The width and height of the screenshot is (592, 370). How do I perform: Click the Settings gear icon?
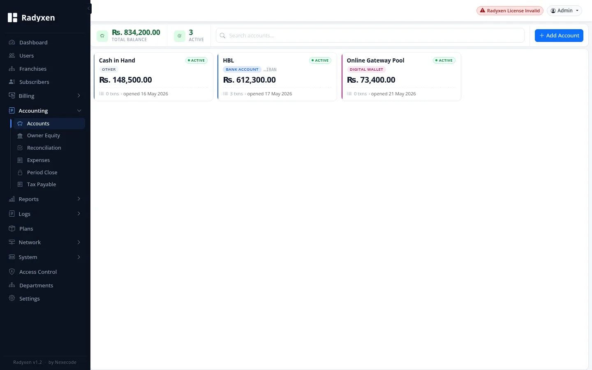(12, 298)
